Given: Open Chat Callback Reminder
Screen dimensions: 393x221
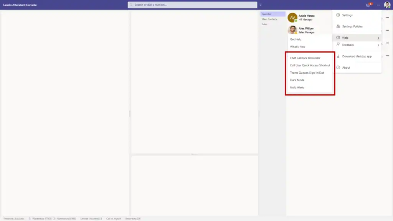Looking at the screenshot, I should pos(305,58).
